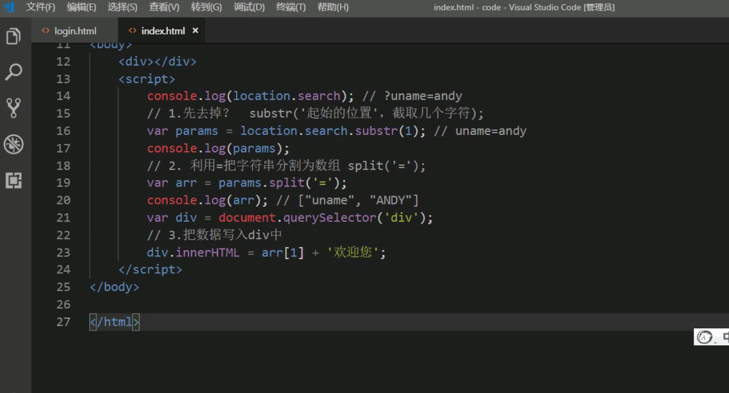Click "params.split('=')" on line 19
Screen dimensions: 729x393
point(279,183)
